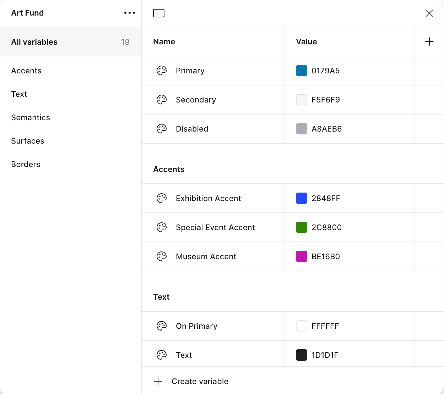Viewport: 444px width, 394px height.
Task: Open the Art Fund collection options menu
Action: point(130,13)
